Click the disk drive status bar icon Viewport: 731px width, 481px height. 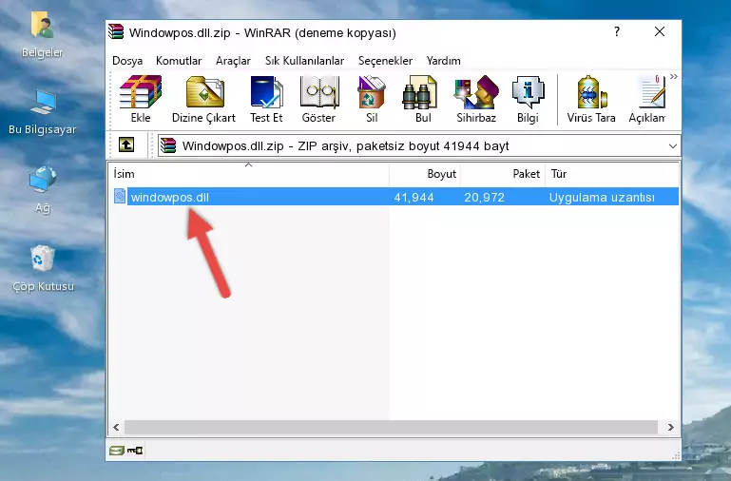tap(117, 451)
